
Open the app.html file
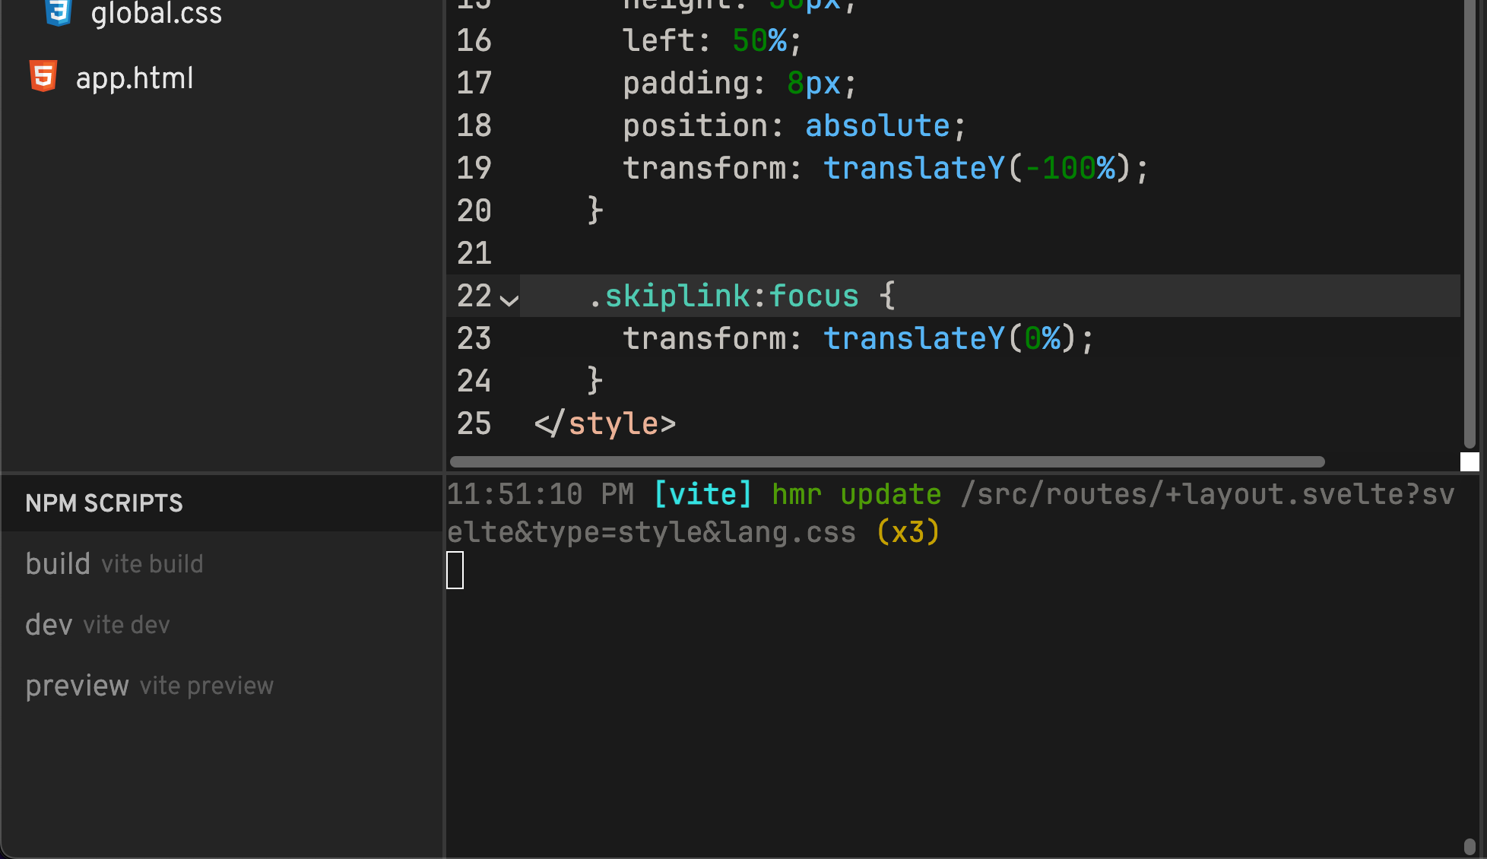pyautogui.click(x=135, y=77)
